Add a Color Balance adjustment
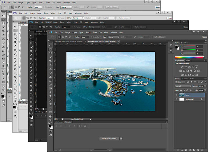Screen dimensions: 209x152 click(184, 70)
